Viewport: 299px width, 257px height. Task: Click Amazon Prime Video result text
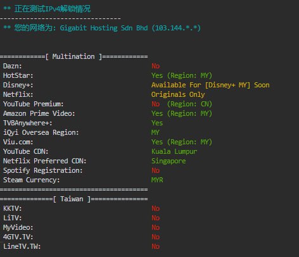[182, 113]
